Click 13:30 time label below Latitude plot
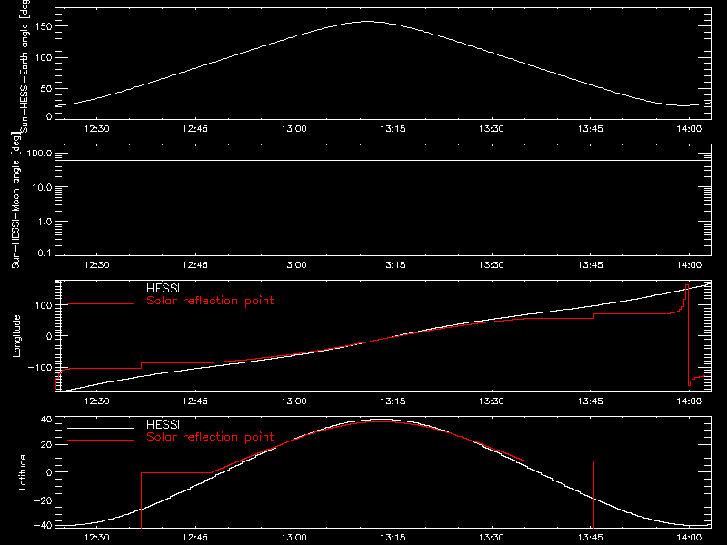The height and width of the screenshot is (545, 727). tap(492, 537)
